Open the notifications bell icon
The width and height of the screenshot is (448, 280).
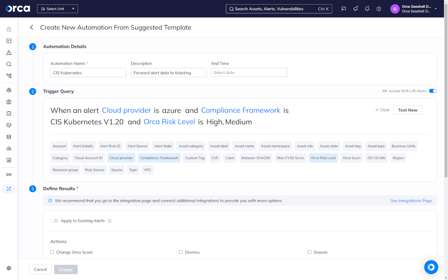click(x=367, y=9)
